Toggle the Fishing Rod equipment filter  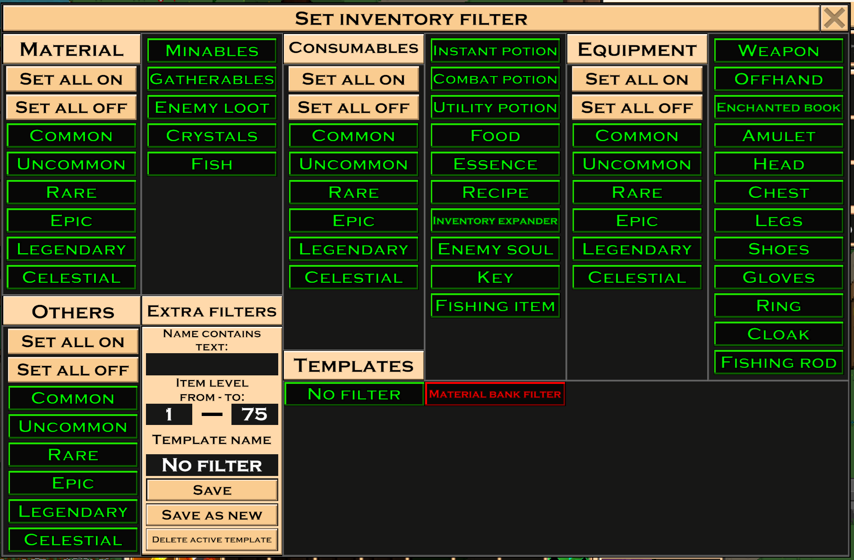(778, 363)
